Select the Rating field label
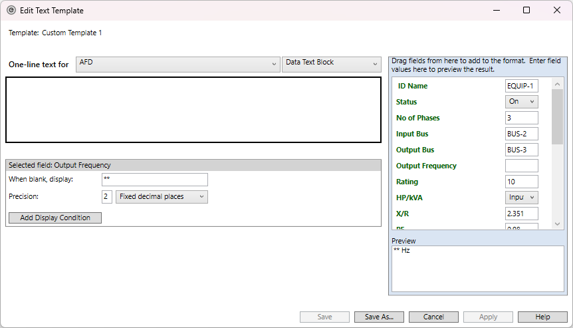This screenshot has height=328, width=573. click(x=407, y=182)
